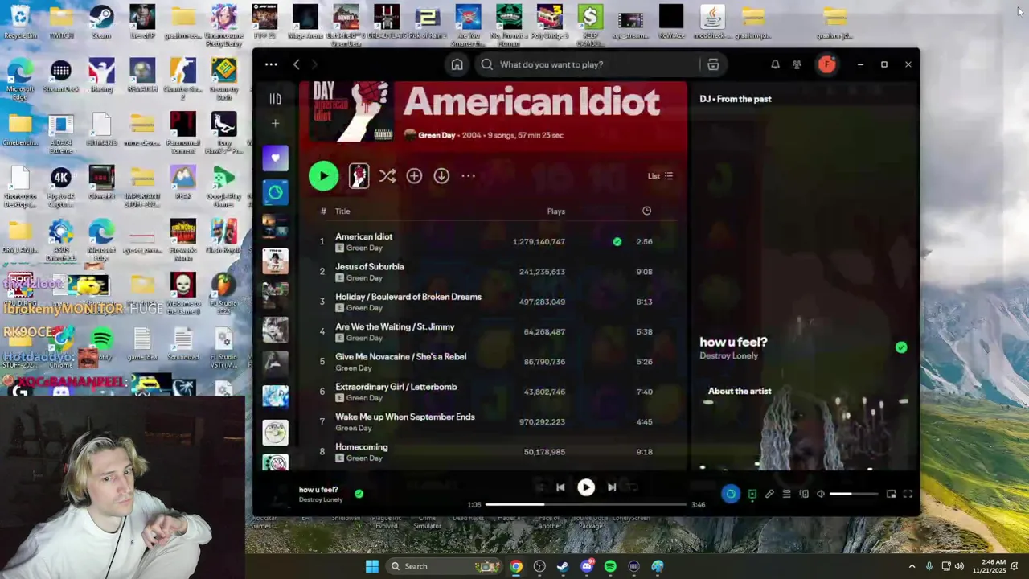The image size is (1029, 579).
Task: Sort tracks by duration clock column
Action: click(x=646, y=211)
